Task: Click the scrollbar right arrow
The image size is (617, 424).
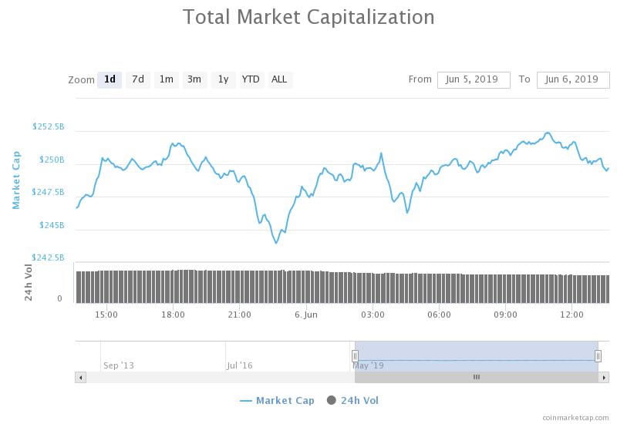Action: click(604, 377)
